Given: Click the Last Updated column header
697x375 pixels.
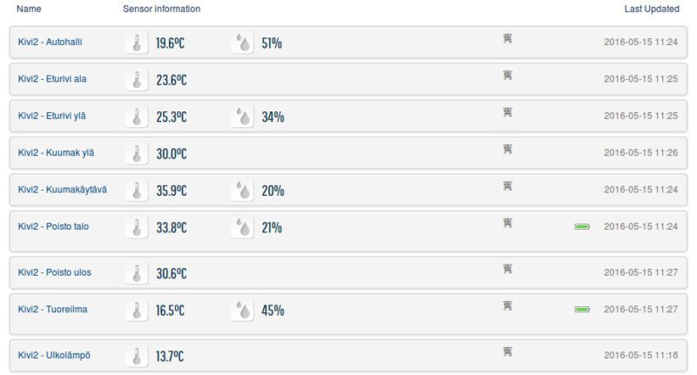Looking at the screenshot, I should pos(652,9).
